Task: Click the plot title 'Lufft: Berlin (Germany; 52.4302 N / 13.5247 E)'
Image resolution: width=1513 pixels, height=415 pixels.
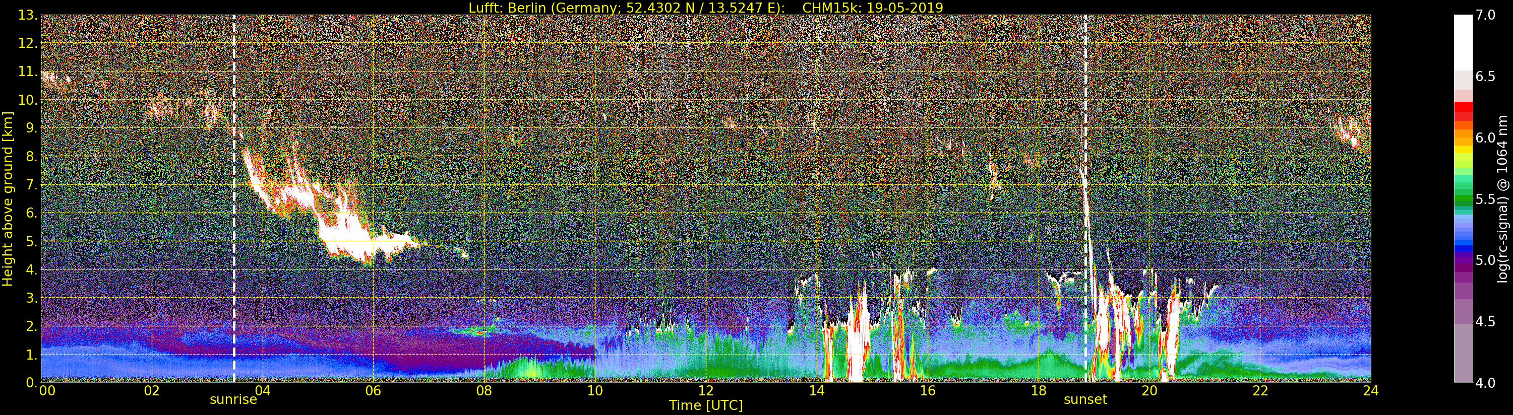Action: pos(627,8)
